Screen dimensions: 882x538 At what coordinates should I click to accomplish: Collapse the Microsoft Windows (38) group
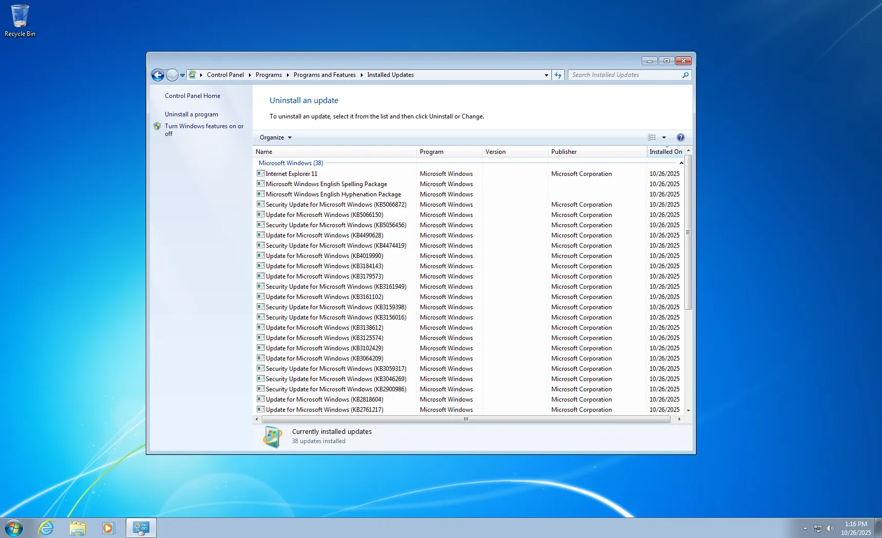coord(681,163)
